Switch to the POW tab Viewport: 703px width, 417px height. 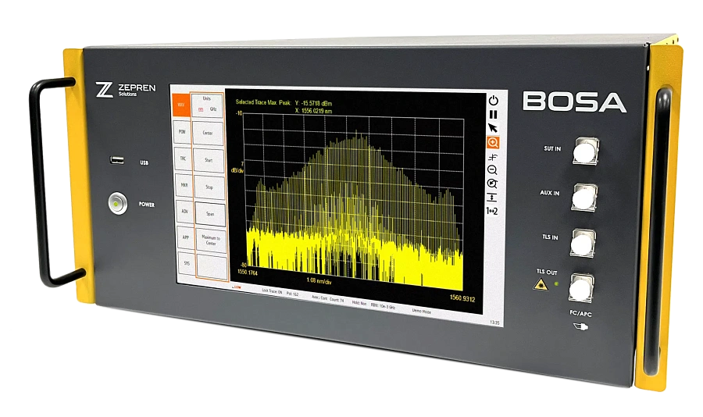[x=182, y=132]
